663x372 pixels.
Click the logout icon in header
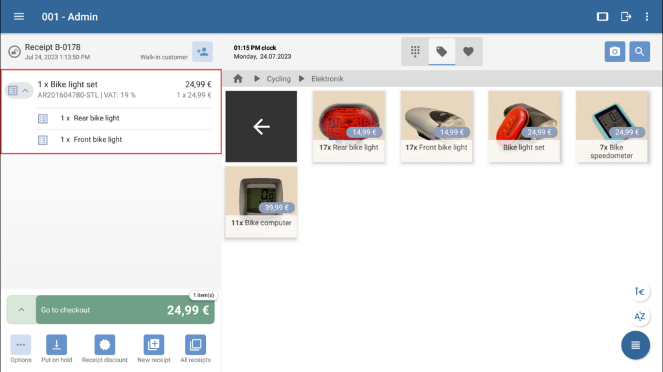click(x=625, y=17)
